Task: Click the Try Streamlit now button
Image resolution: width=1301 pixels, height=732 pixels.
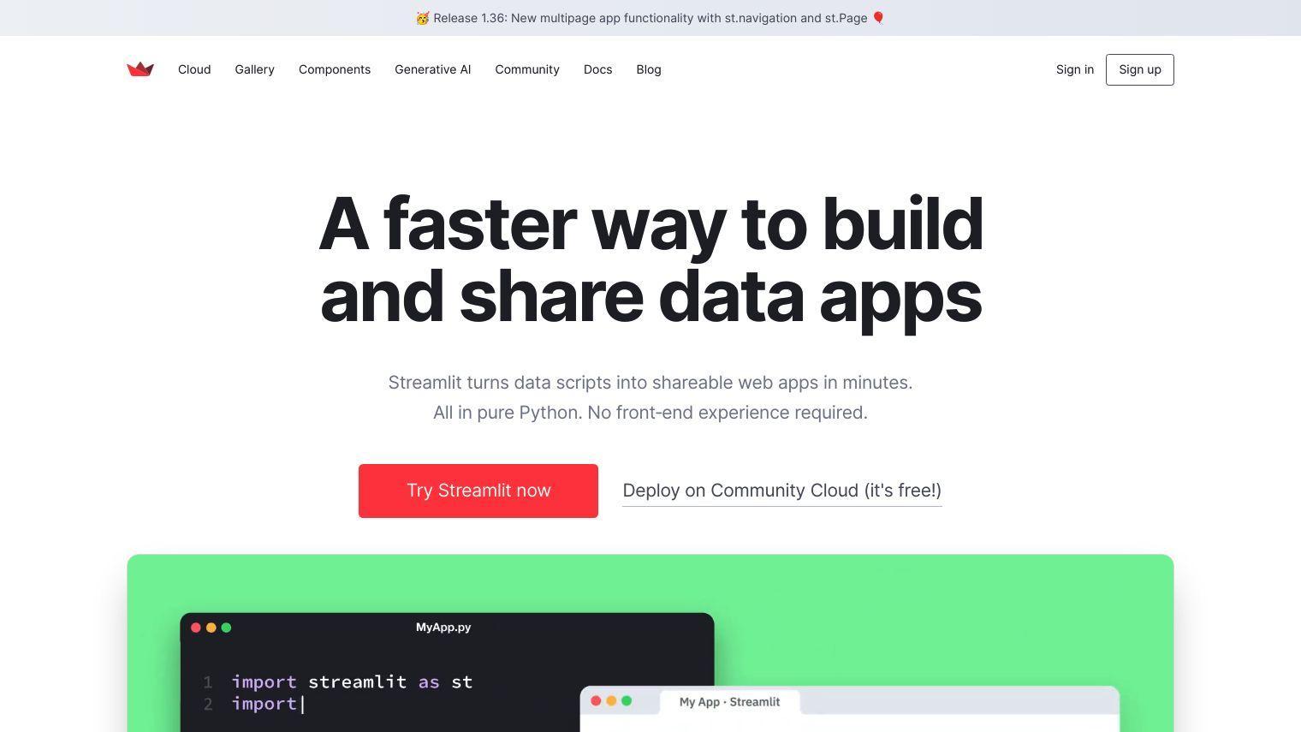Action: pos(478,491)
